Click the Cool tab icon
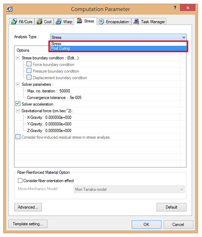Viewport: 202px width, 237px height. point(40,22)
